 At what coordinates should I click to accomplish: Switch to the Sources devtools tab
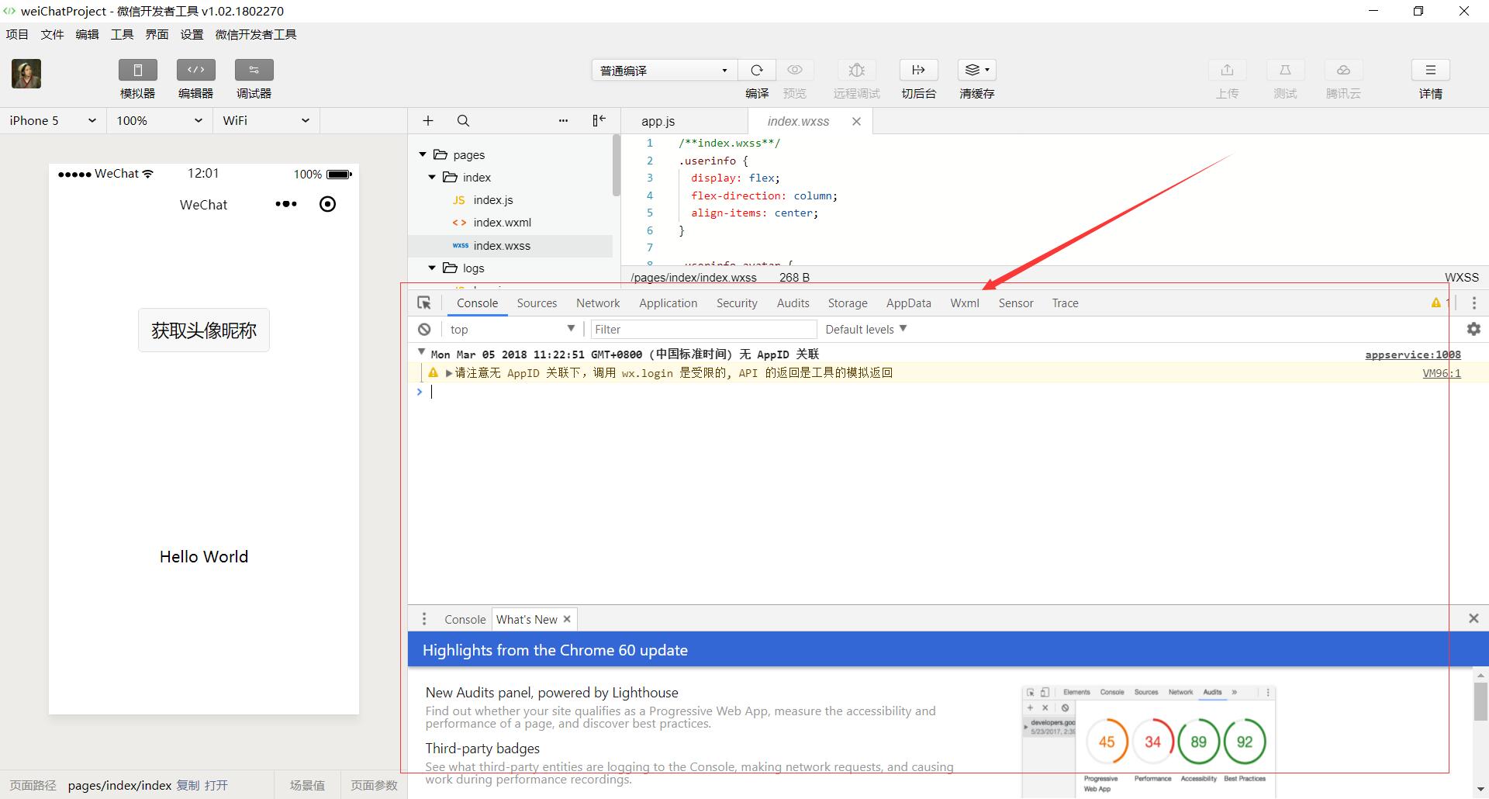click(537, 303)
